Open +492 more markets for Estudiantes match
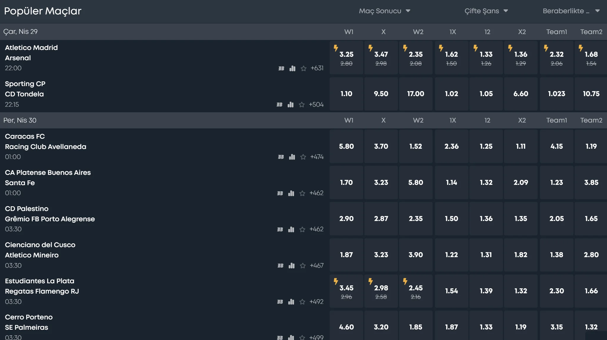The width and height of the screenshot is (607, 340). 316,302
